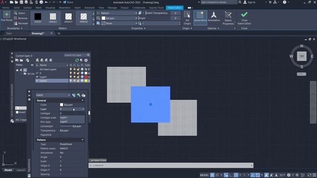The width and height of the screenshot is (317, 178).
Task: Select the Hatch Editor ribbon tab
Action: point(175,8)
